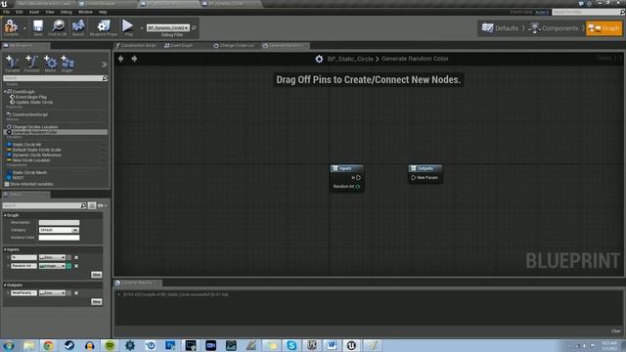The width and height of the screenshot is (626, 352).
Task: Navigate forward in graph history
Action: (134, 59)
